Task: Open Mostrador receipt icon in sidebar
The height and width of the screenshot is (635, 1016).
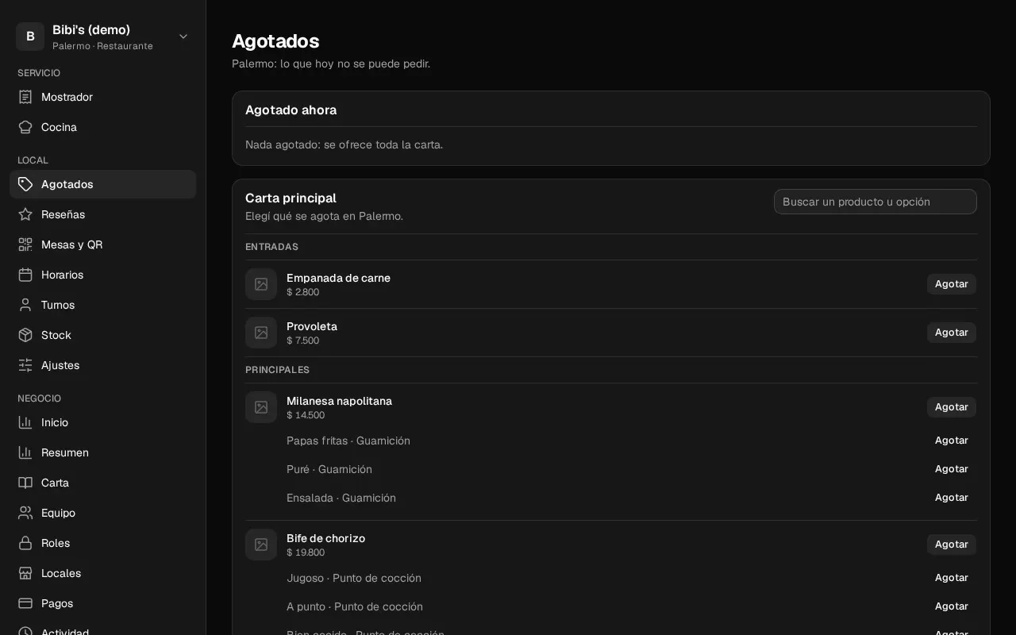Action: [x=25, y=97]
